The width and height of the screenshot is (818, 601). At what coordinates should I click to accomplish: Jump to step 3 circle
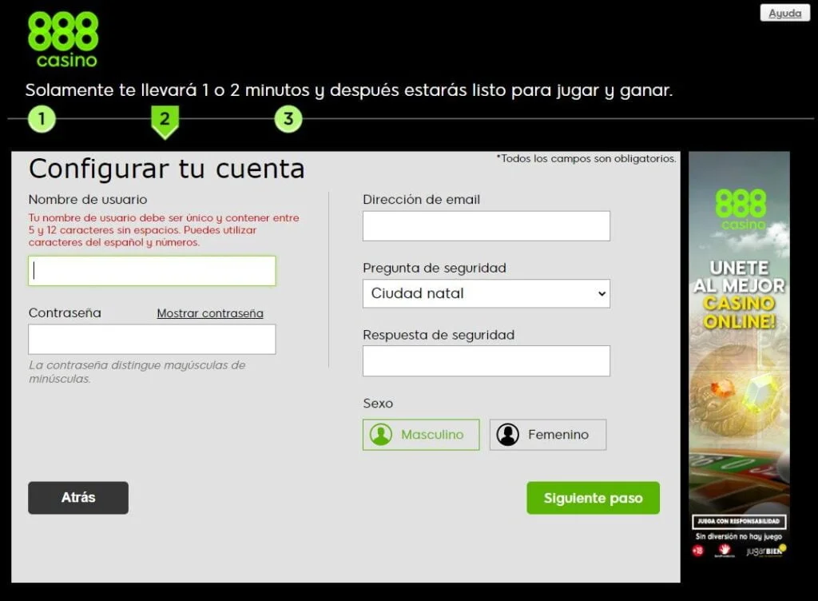pos(288,120)
